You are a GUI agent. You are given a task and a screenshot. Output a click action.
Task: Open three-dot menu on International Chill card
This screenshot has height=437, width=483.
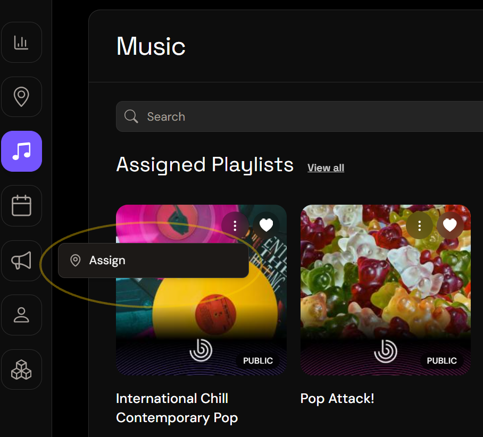[x=235, y=226]
